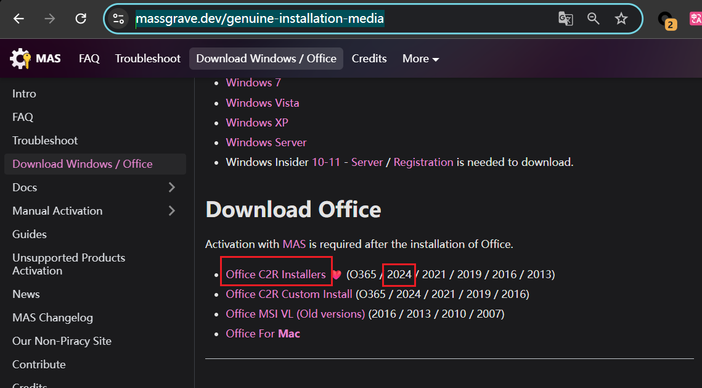Open Guides in sidebar

coord(30,234)
